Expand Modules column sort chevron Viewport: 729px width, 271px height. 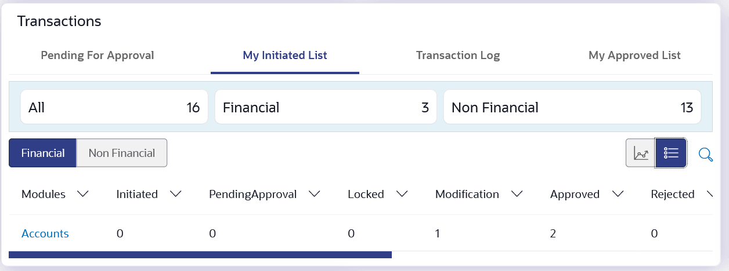pos(83,195)
